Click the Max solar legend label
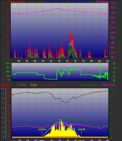Screen dimensions: 122x141 [51, 85]
